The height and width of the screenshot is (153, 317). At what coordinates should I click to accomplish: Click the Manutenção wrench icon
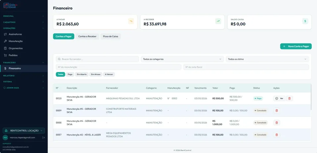[5, 41]
